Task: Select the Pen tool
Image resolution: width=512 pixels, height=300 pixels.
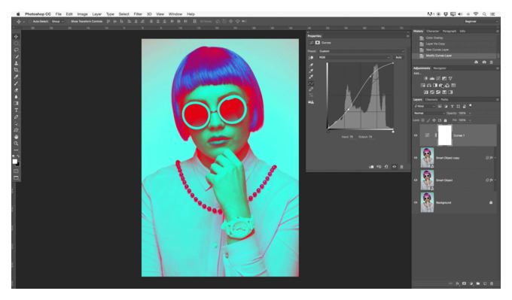Action: [x=16, y=117]
